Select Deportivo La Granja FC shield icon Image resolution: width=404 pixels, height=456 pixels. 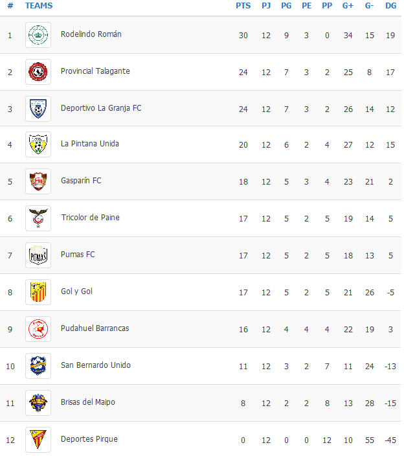(38, 109)
